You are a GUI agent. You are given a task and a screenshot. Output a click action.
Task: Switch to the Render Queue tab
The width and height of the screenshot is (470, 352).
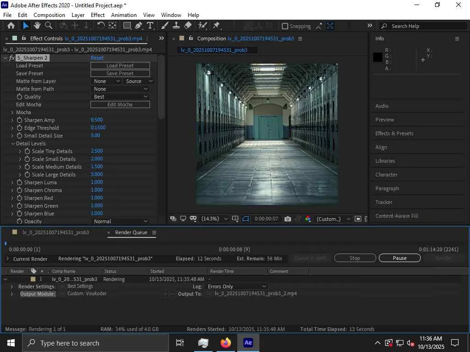pos(131,232)
